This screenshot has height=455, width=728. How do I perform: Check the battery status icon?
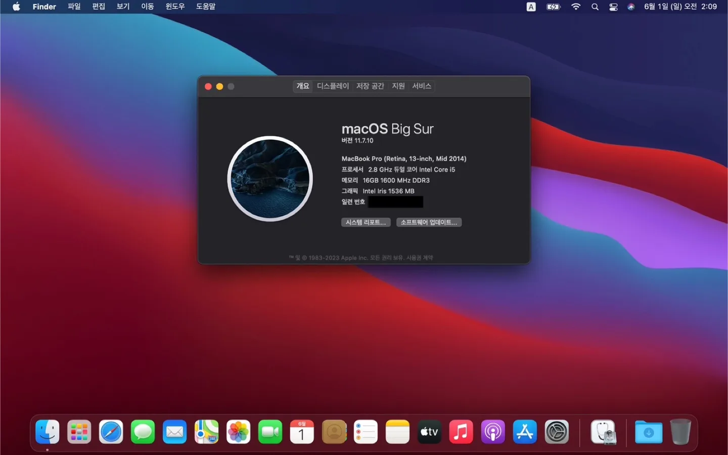click(x=554, y=7)
